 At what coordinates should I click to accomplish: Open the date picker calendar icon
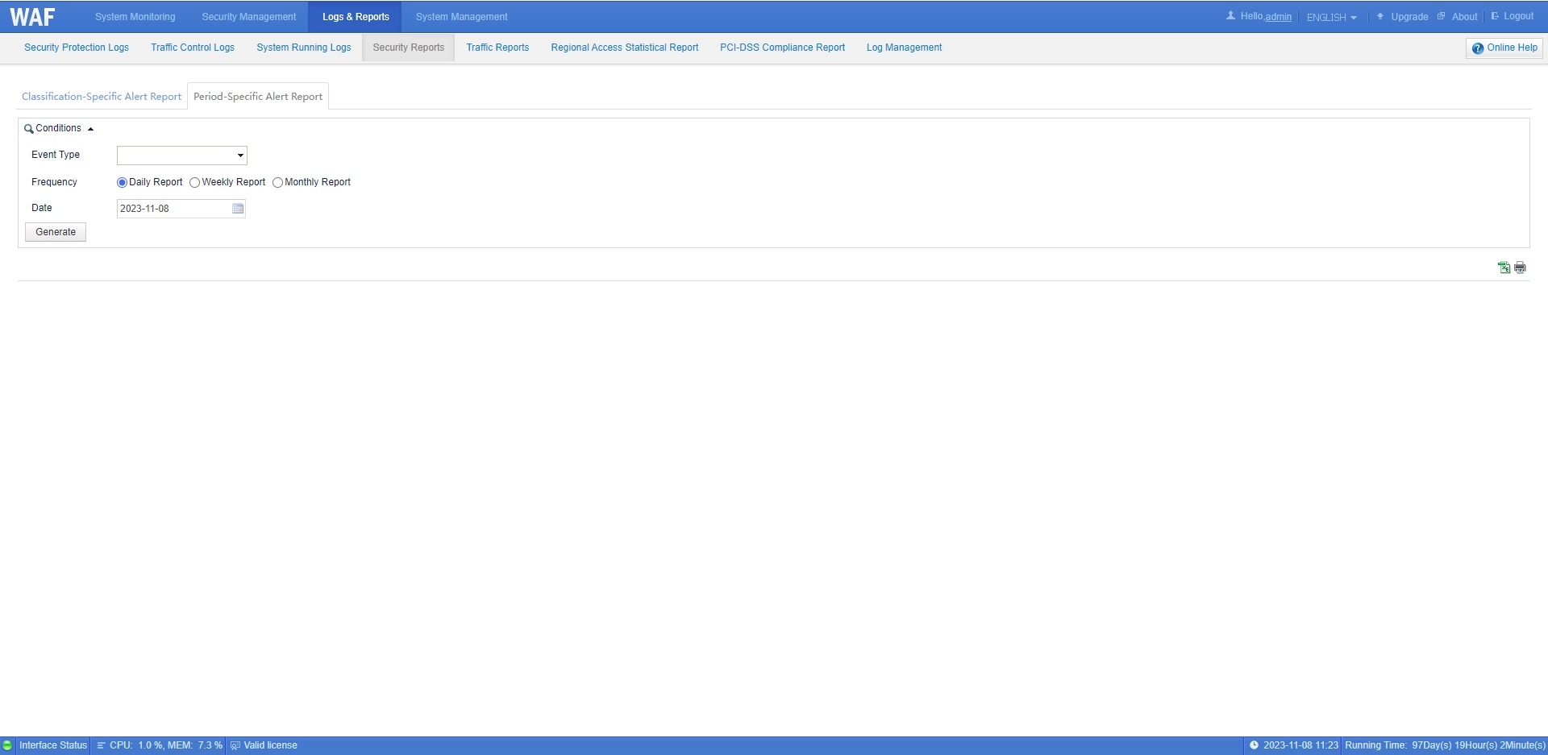click(238, 209)
